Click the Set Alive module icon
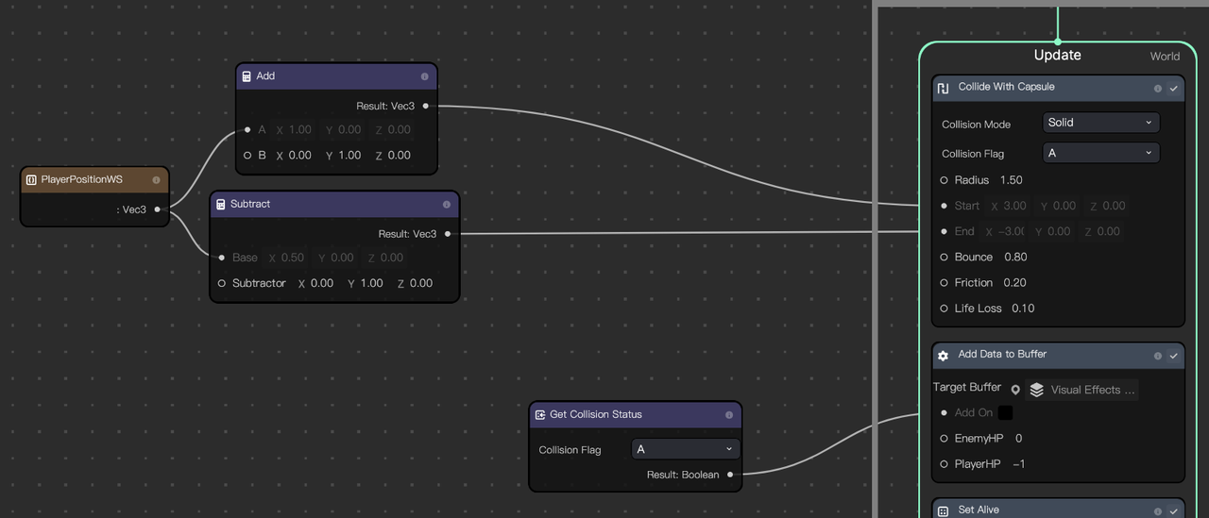This screenshot has height=518, width=1209. [x=943, y=510]
